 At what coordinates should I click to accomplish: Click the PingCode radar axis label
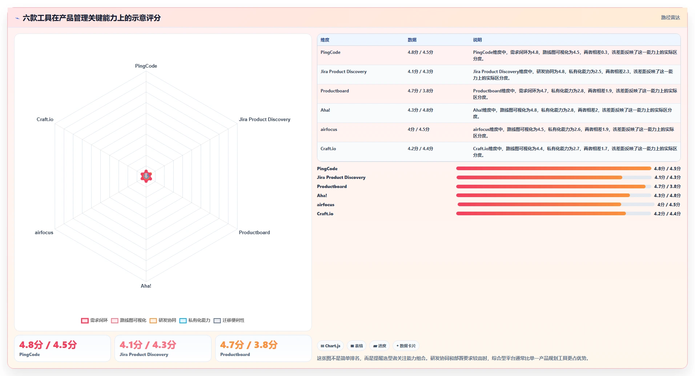[x=146, y=66]
